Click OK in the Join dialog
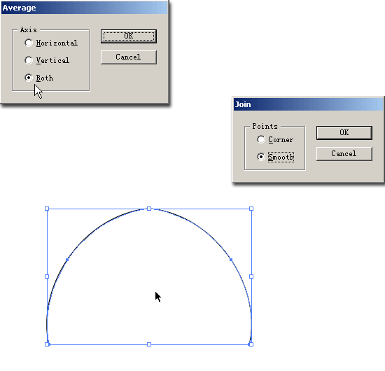Image resolution: width=385 pixels, height=371 pixels. 344,133
